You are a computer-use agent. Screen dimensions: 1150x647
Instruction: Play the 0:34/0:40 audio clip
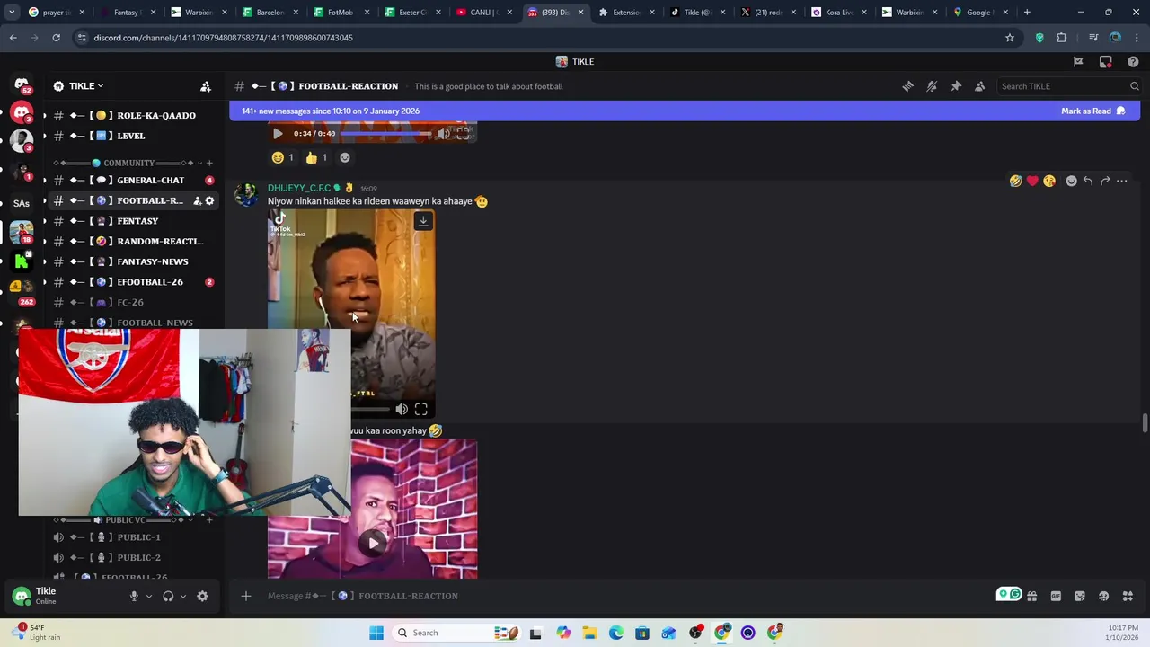(278, 134)
